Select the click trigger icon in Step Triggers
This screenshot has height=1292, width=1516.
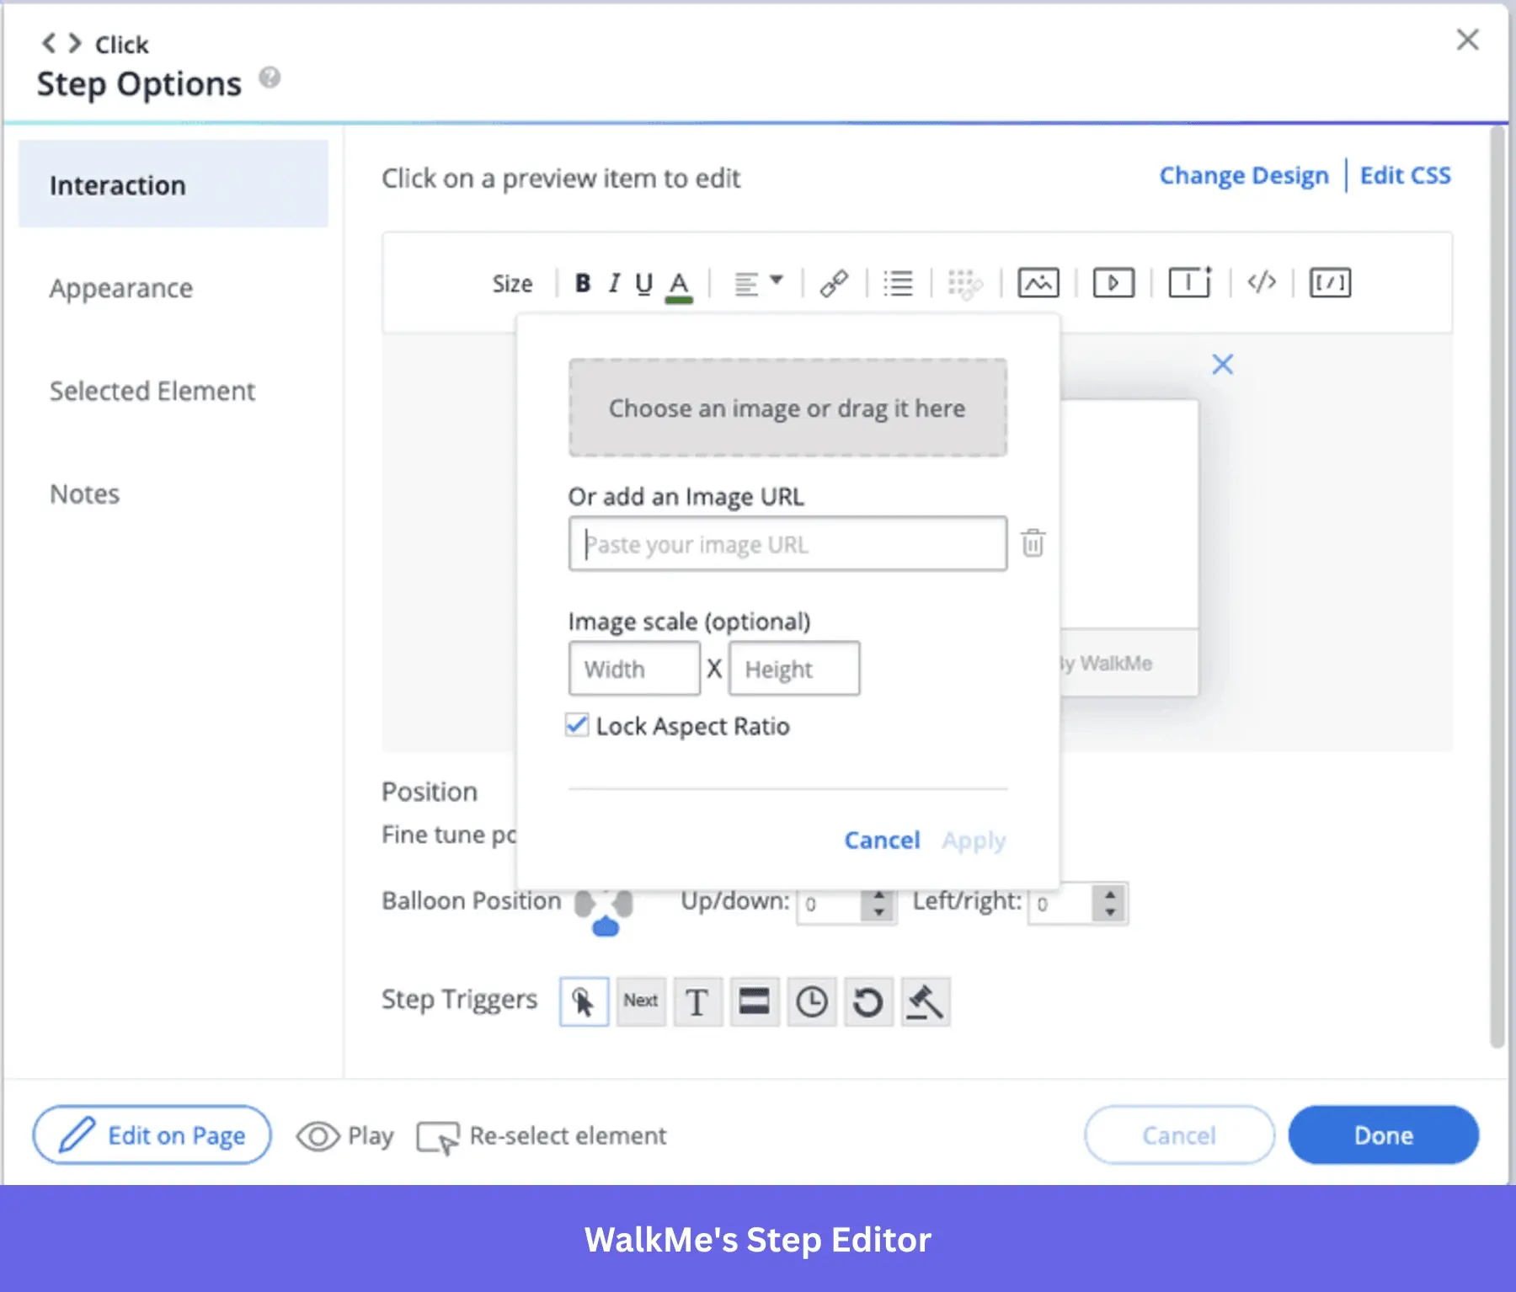(x=584, y=1001)
